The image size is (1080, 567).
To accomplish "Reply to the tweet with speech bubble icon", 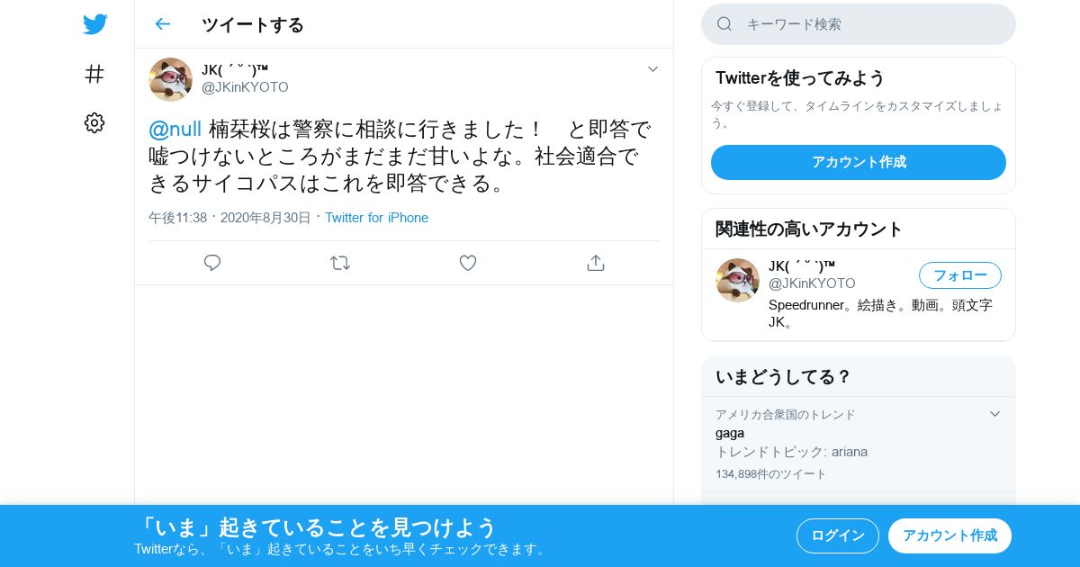I will [x=212, y=263].
